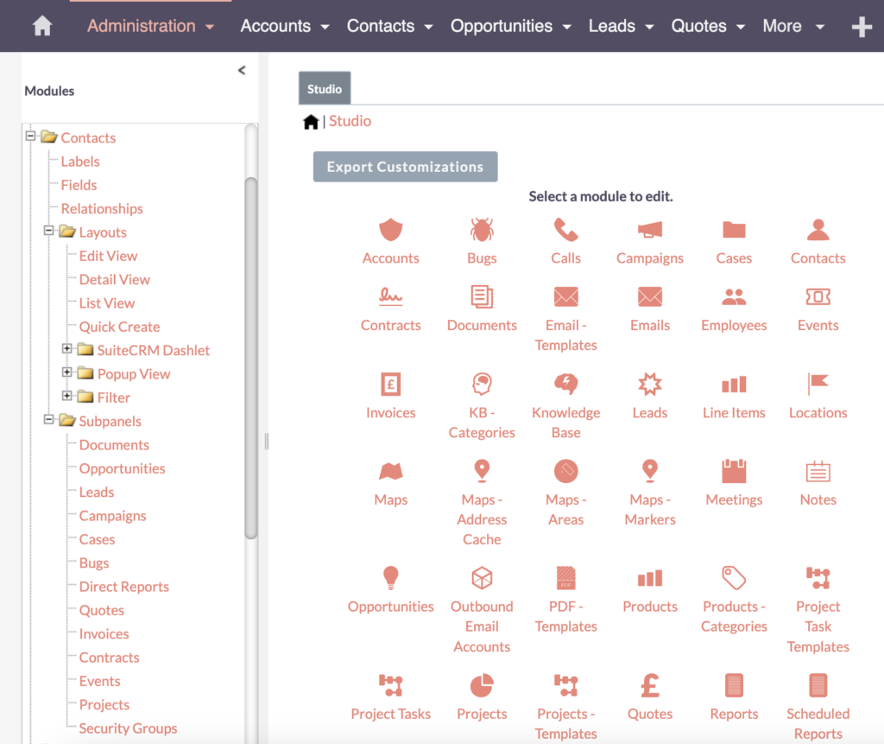Open the Campaigns megaphone icon
The width and height of the screenshot is (884, 744).
tap(650, 231)
